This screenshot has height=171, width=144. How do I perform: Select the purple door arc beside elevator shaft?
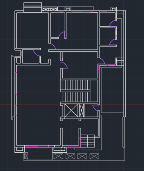tap(96, 108)
